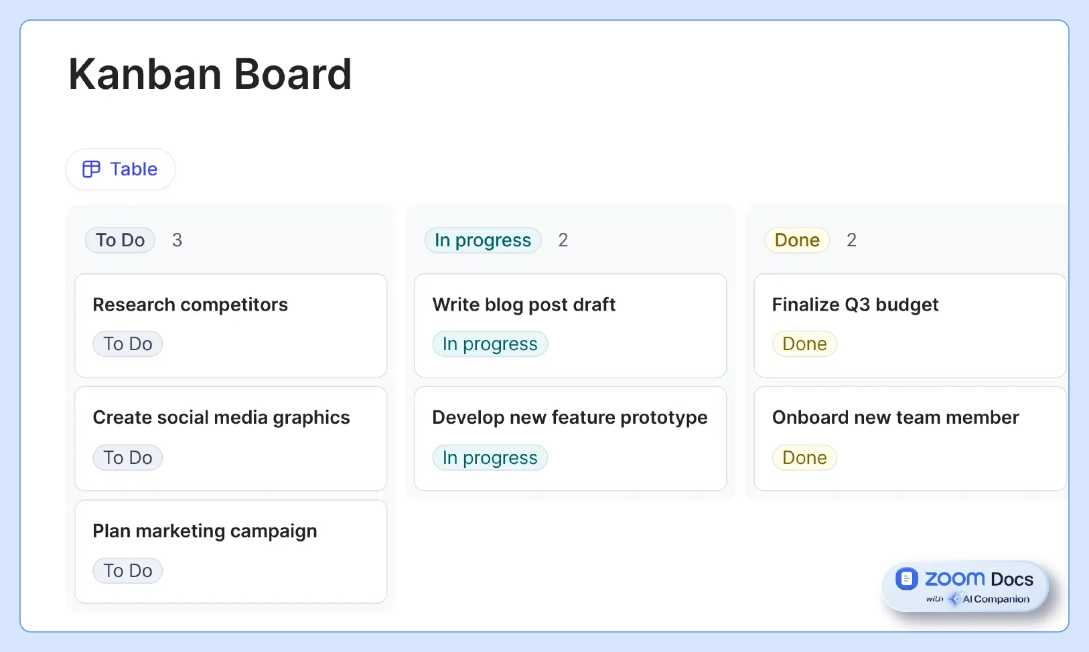Click the To Do tag on Research competitors

(127, 343)
